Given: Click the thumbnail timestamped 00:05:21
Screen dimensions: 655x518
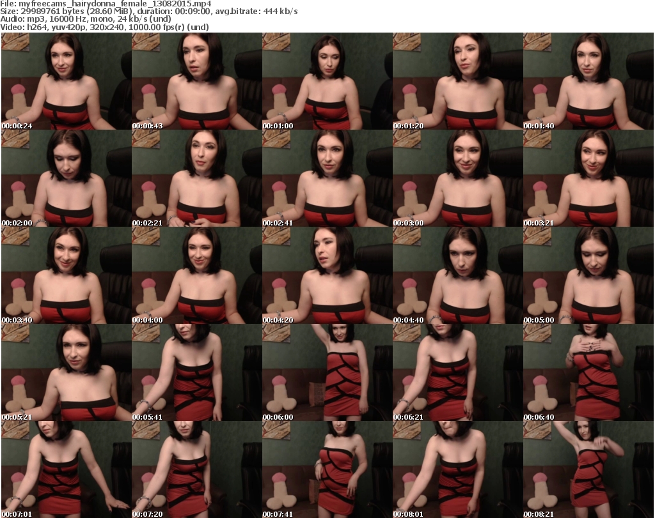Looking at the screenshot, I should pos(67,372).
